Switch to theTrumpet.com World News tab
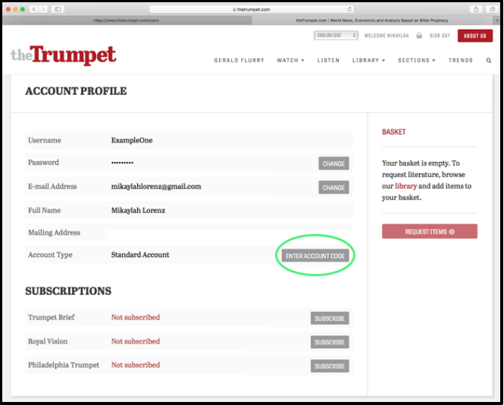Screen dimensions: 504x405 pyautogui.click(x=372, y=20)
